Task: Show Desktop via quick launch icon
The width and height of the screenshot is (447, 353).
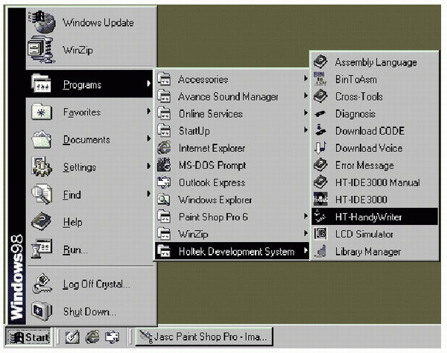Action: pos(72,337)
